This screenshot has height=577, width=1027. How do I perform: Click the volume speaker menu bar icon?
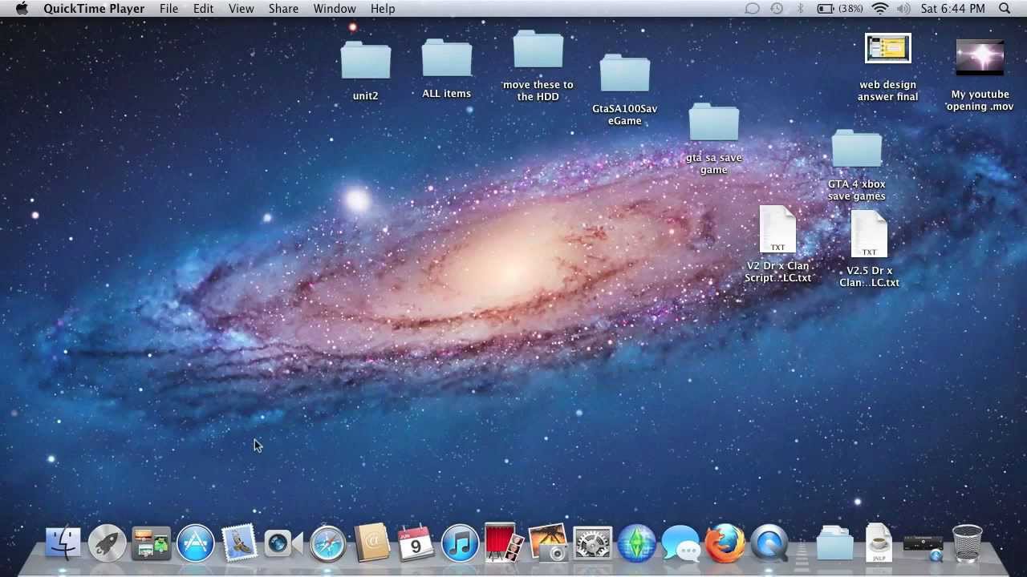tap(903, 9)
